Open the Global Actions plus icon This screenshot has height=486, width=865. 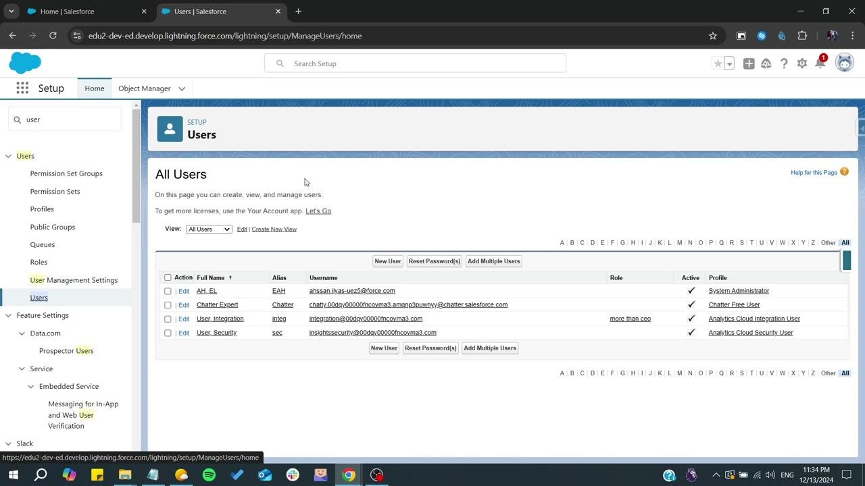coord(749,63)
